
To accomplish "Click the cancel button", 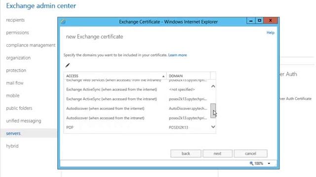I will click(250, 153).
